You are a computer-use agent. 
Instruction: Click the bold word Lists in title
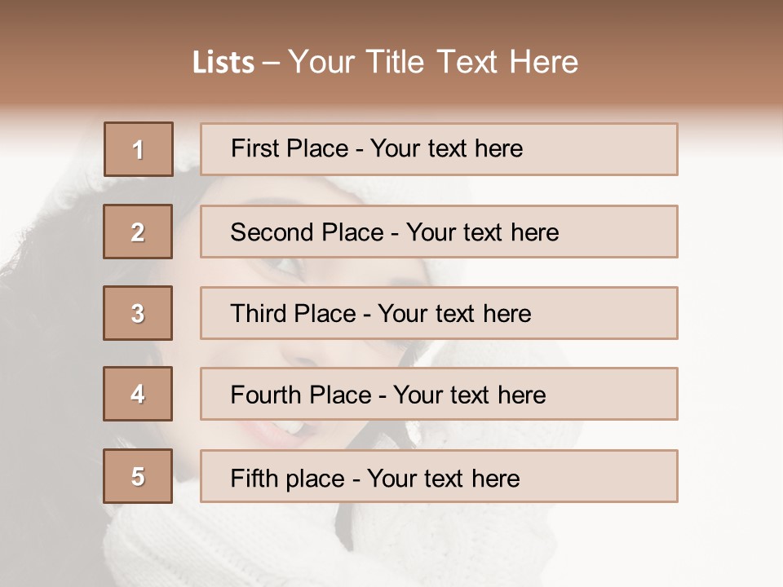[x=223, y=63]
